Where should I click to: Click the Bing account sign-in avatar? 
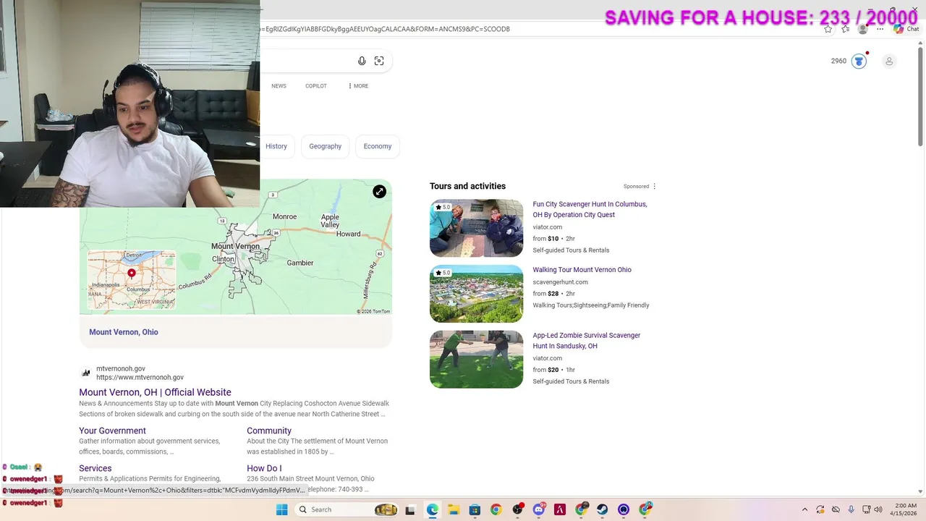point(889,61)
